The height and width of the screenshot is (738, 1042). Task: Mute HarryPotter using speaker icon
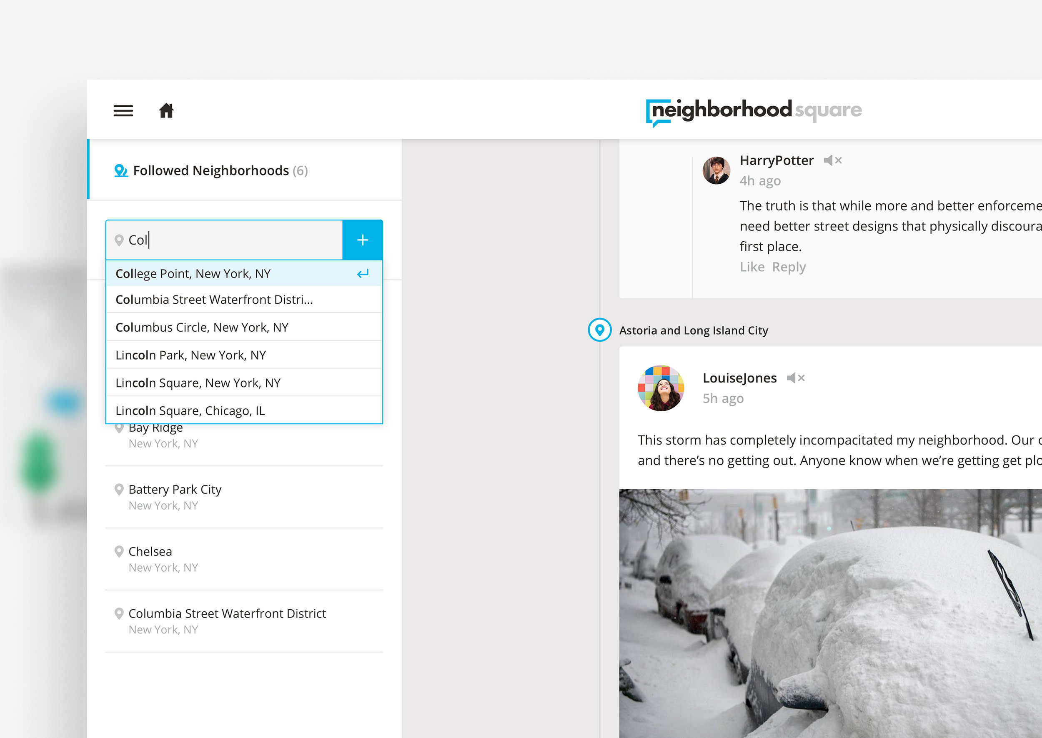[x=833, y=160]
